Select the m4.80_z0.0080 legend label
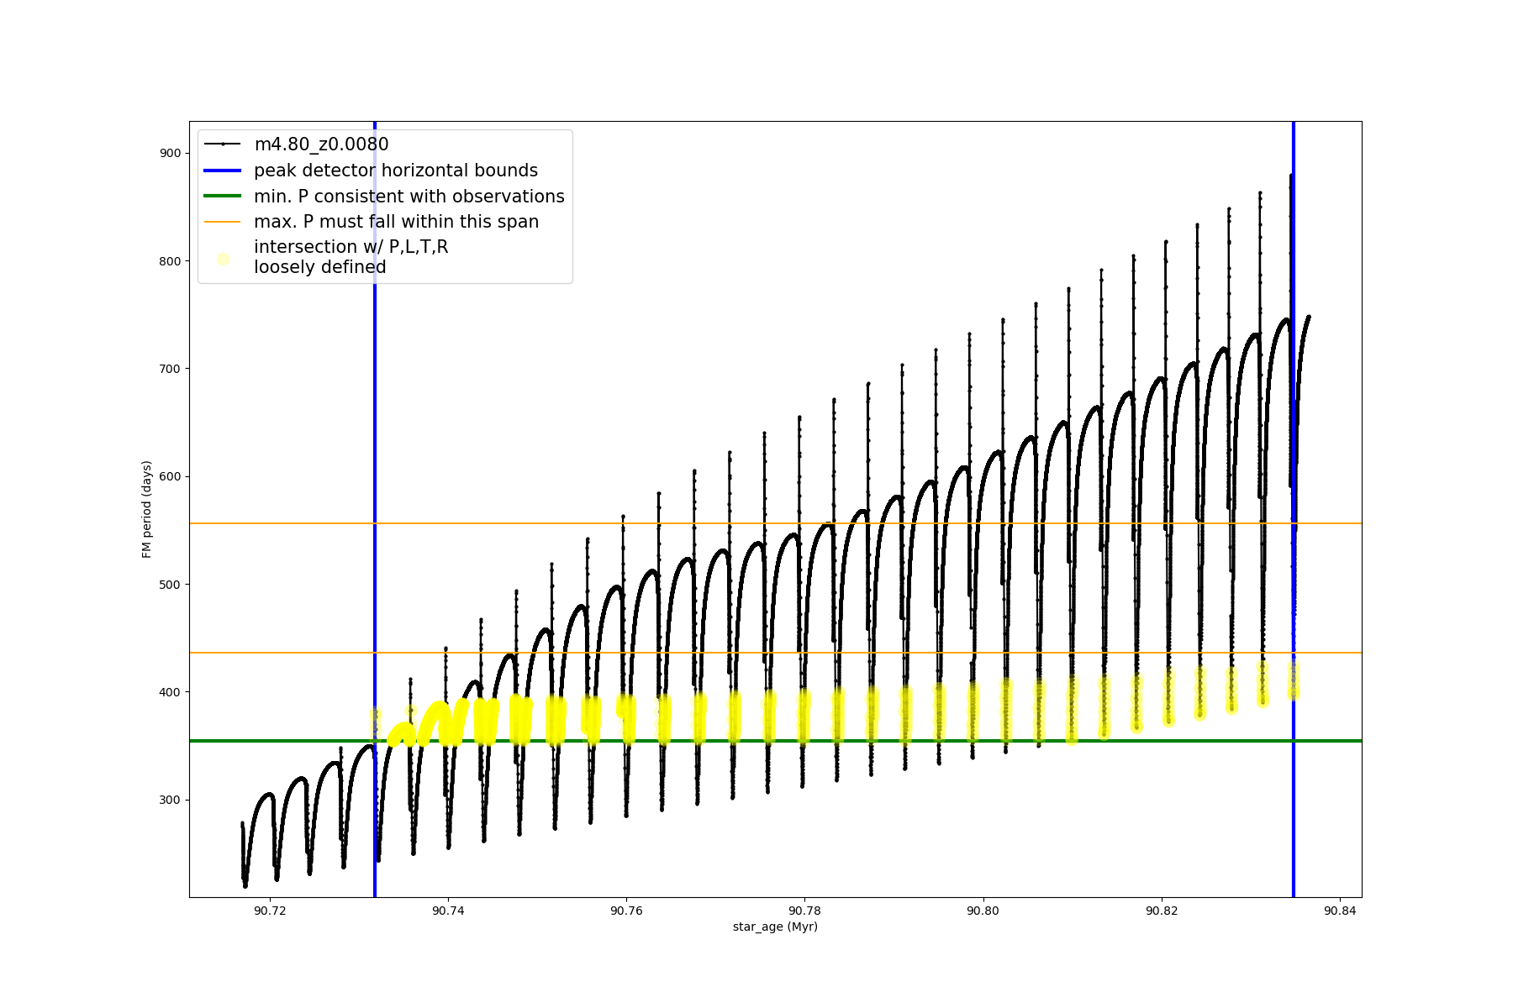This screenshot has width=1513, height=1008. click(321, 144)
